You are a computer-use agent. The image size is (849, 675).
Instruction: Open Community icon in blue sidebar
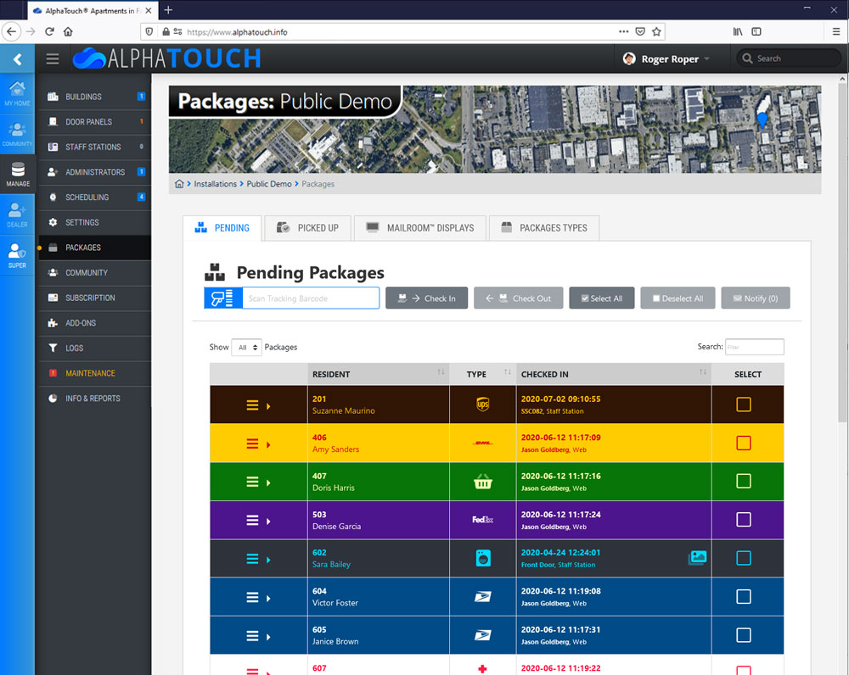(x=17, y=134)
